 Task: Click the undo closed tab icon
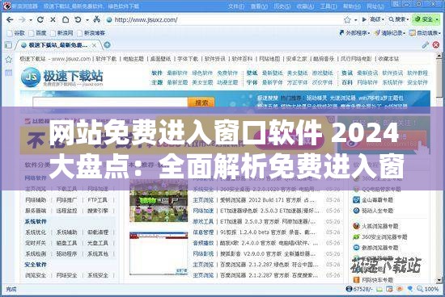click(78, 19)
